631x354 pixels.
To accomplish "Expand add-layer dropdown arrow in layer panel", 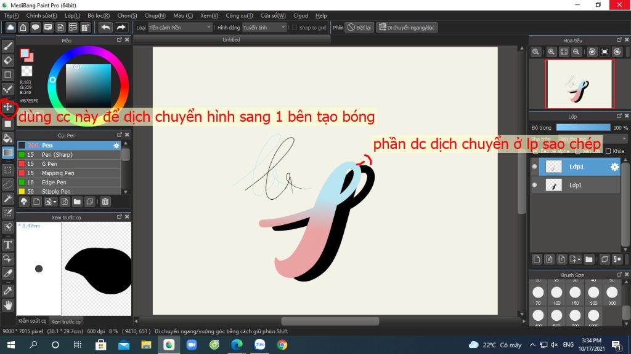I will [x=579, y=259].
